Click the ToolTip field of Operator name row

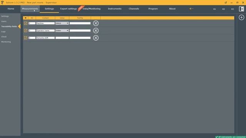(x=80, y=31)
